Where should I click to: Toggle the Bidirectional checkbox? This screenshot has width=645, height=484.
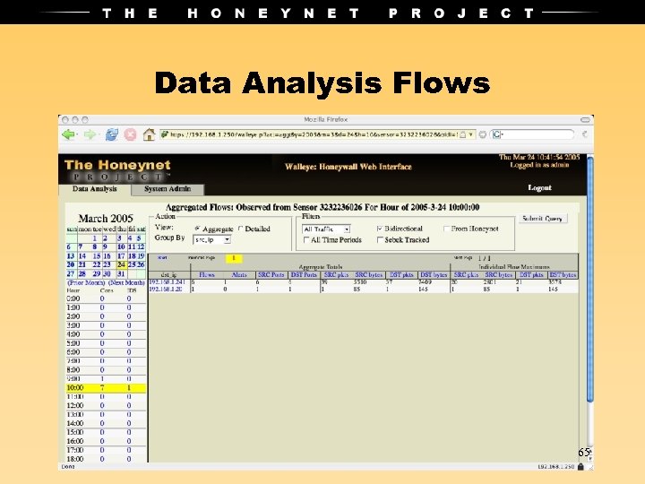pos(380,229)
